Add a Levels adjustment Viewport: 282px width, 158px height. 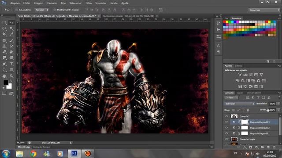[x=245, y=75]
